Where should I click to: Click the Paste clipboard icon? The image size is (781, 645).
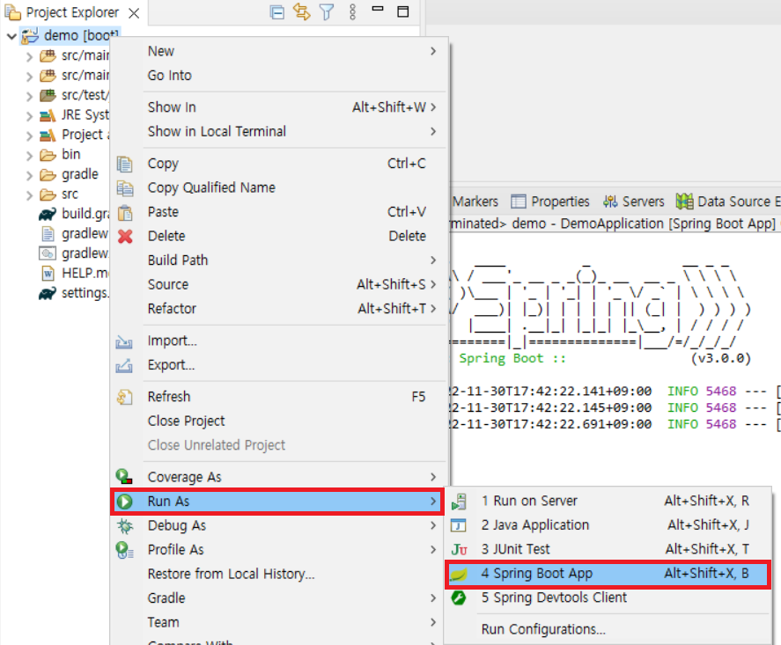tap(124, 213)
